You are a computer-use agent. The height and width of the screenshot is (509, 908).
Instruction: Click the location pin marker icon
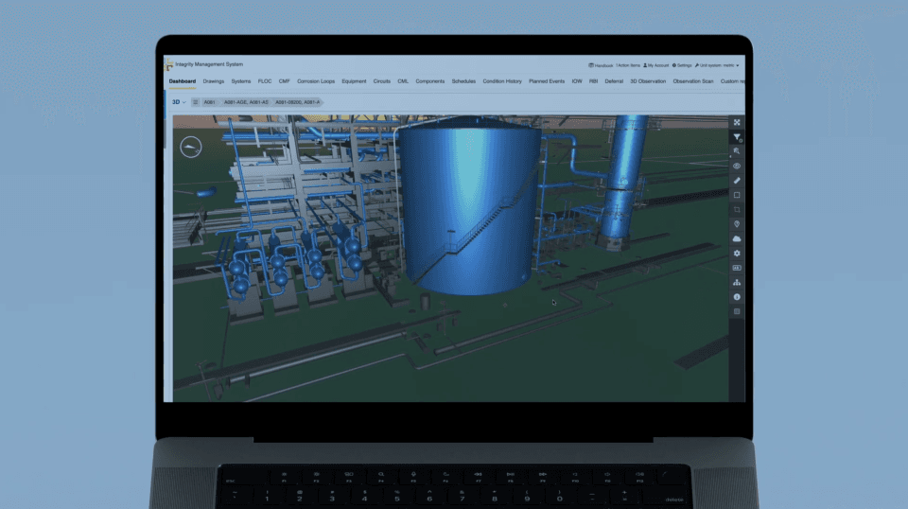(737, 224)
